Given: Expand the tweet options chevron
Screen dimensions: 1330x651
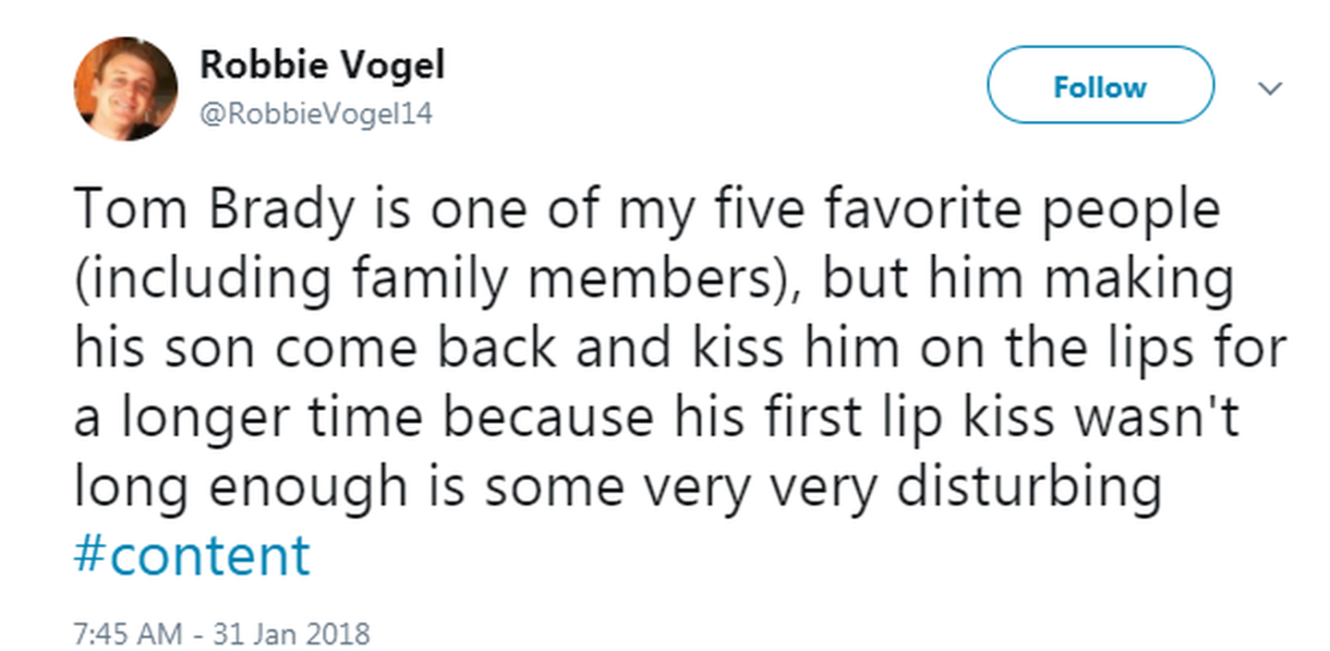Looking at the screenshot, I should tap(1272, 89).
